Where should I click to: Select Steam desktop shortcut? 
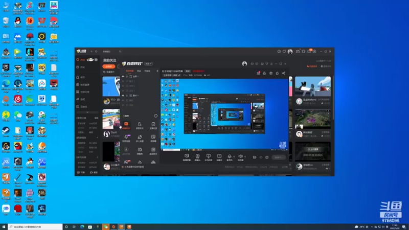[x=6, y=132]
